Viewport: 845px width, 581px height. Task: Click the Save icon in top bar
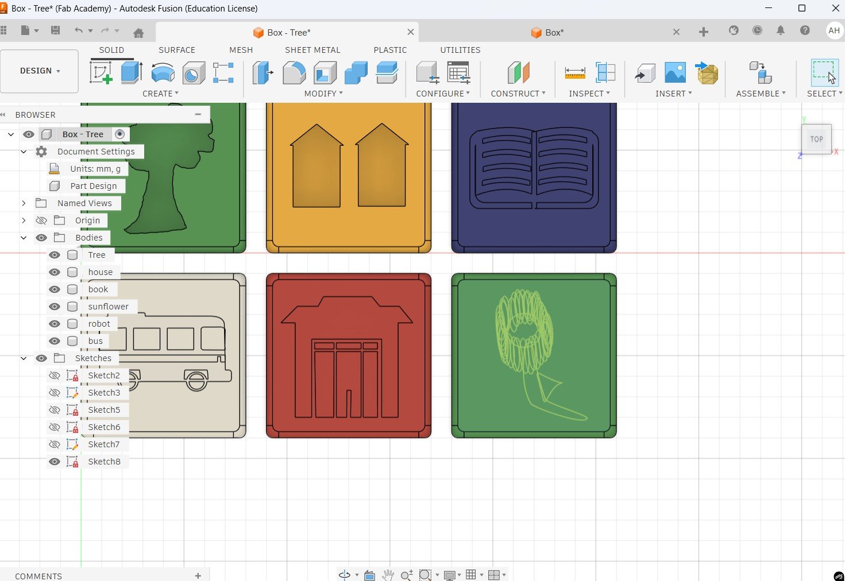pyautogui.click(x=55, y=31)
